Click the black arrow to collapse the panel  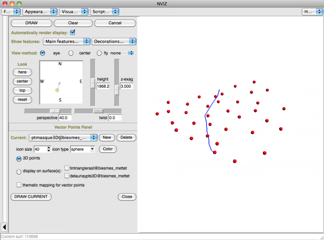point(4,227)
